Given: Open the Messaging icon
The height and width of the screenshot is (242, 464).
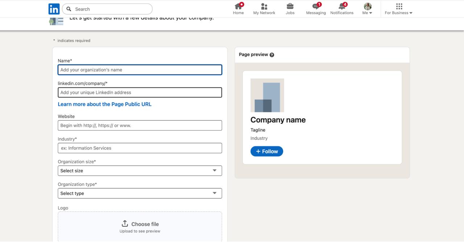Looking at the screenshot, I should [316, 7].
